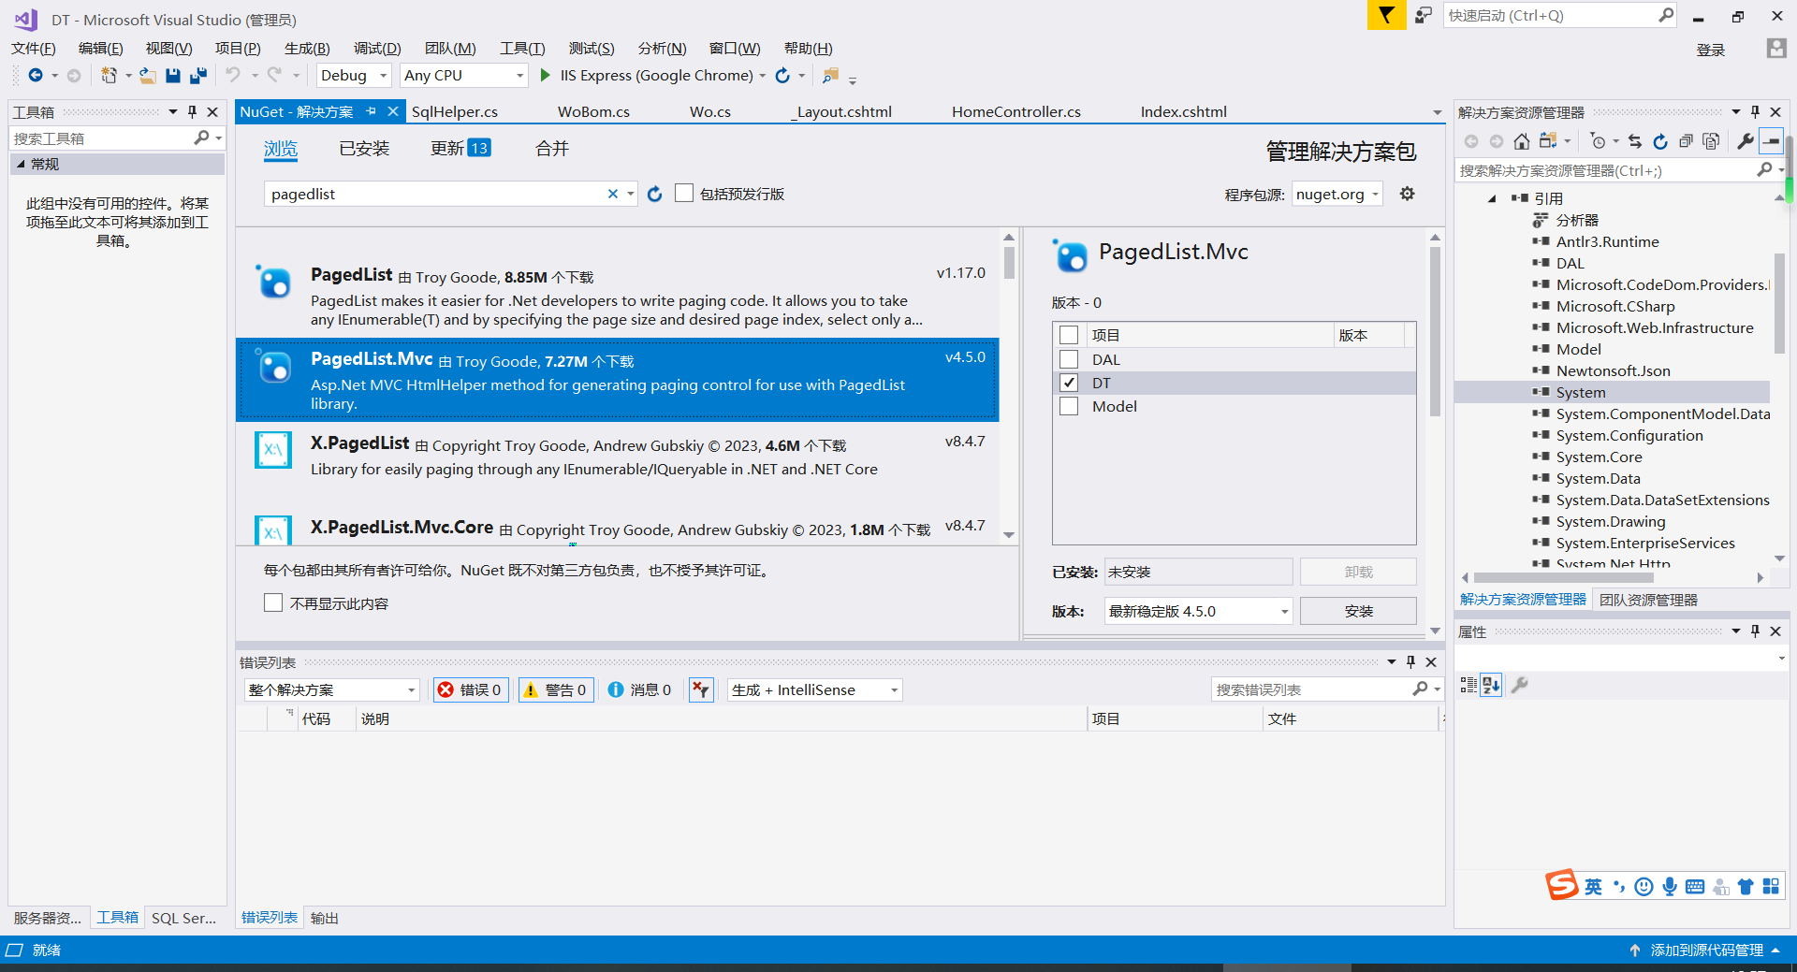Clear error list filter icon
The width and height of the screenshot is (1797, 972).
coord(701,689)
